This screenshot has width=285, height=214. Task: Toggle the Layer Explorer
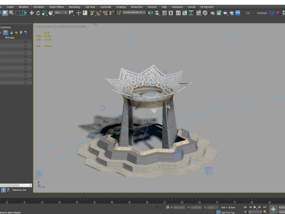coord(170,13)
